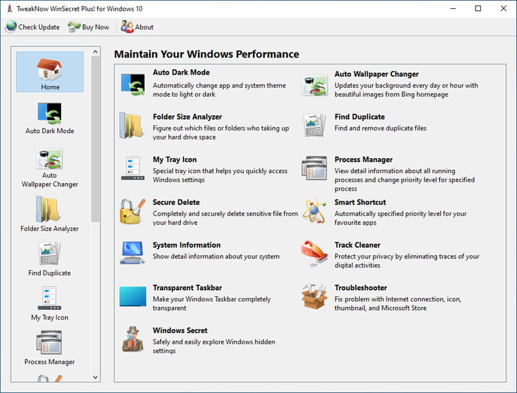This screenshot has height=393, width=517.
Task: Open the Auto Dark Mode heading link
Action: pyautogui.click(x=181, y=72)
